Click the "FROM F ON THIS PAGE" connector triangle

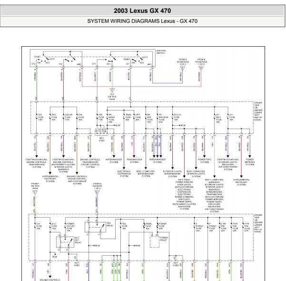(35, 192)
